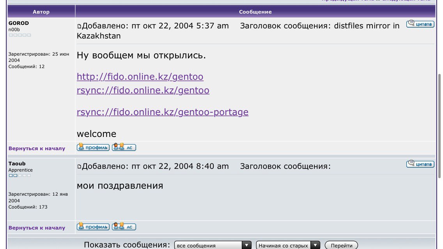Image resolution: width=443 pixels, height=249 pixels.
Task: Click the 'n00b' rank label
Action: pyautogui.click(x=14, y=30)
